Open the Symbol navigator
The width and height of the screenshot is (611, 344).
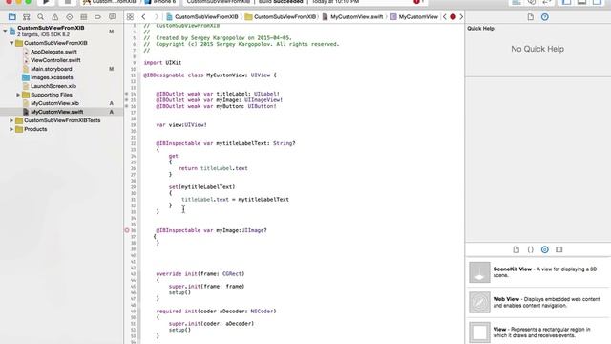click(26, 17)
